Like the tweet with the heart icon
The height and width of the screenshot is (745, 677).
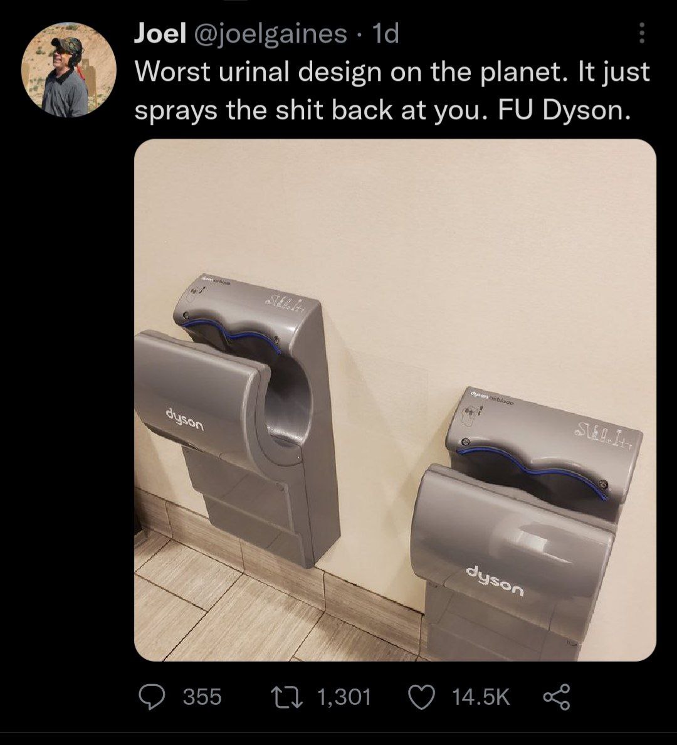point(422,696)
